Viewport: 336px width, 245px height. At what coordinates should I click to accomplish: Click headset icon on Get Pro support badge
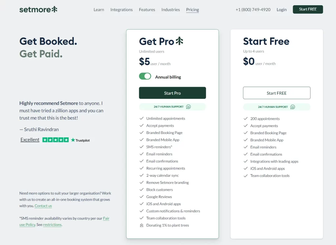(x=188, y=107)
